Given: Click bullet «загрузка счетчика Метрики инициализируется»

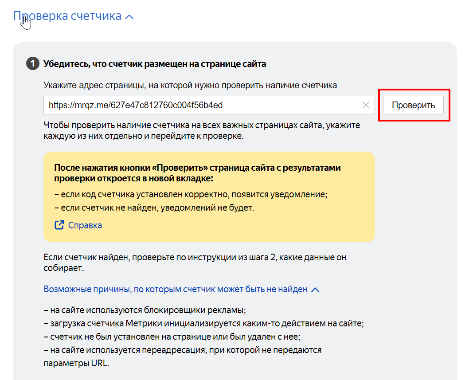Looking at the screenshot, I should tap(203, 324).
